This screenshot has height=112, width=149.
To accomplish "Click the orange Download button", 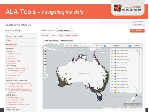I will [x=137, y=31].
